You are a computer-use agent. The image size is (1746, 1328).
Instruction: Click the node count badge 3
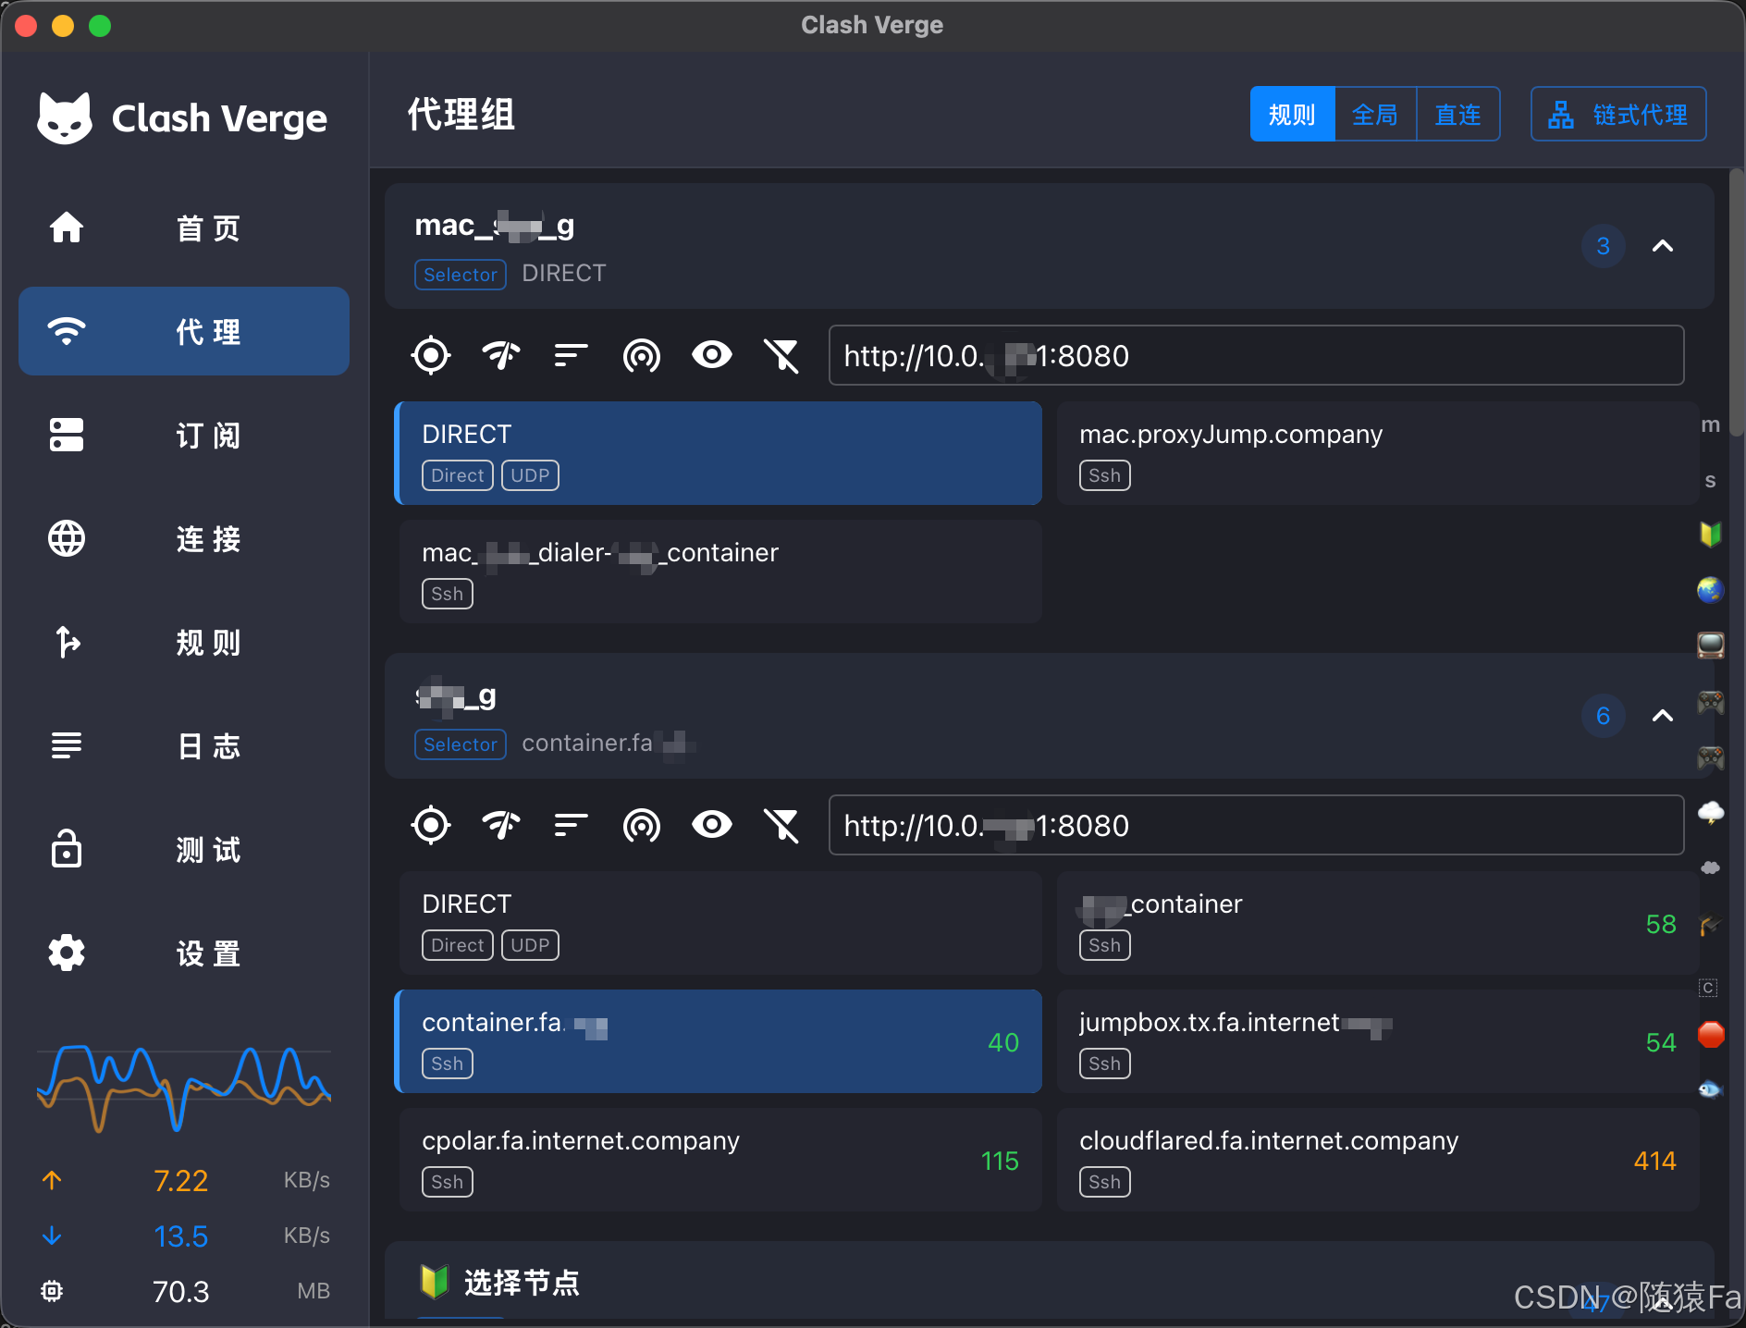1604,246
